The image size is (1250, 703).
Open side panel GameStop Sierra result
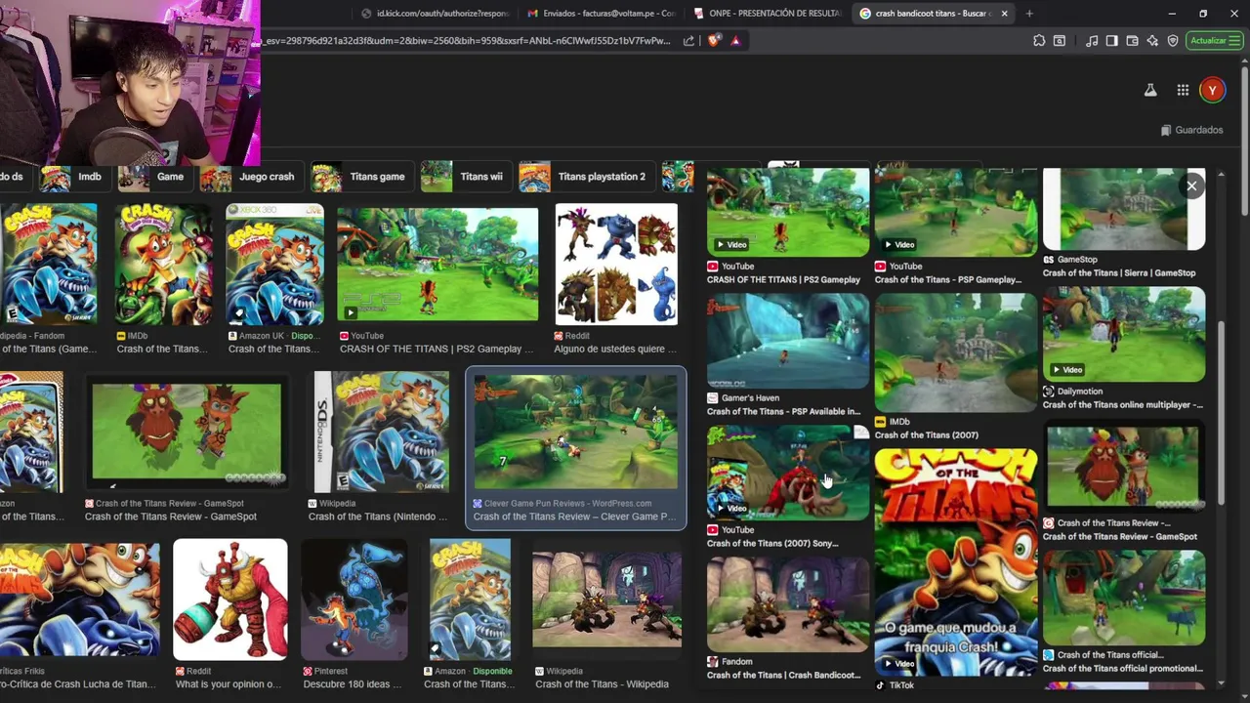(1124, 209)
